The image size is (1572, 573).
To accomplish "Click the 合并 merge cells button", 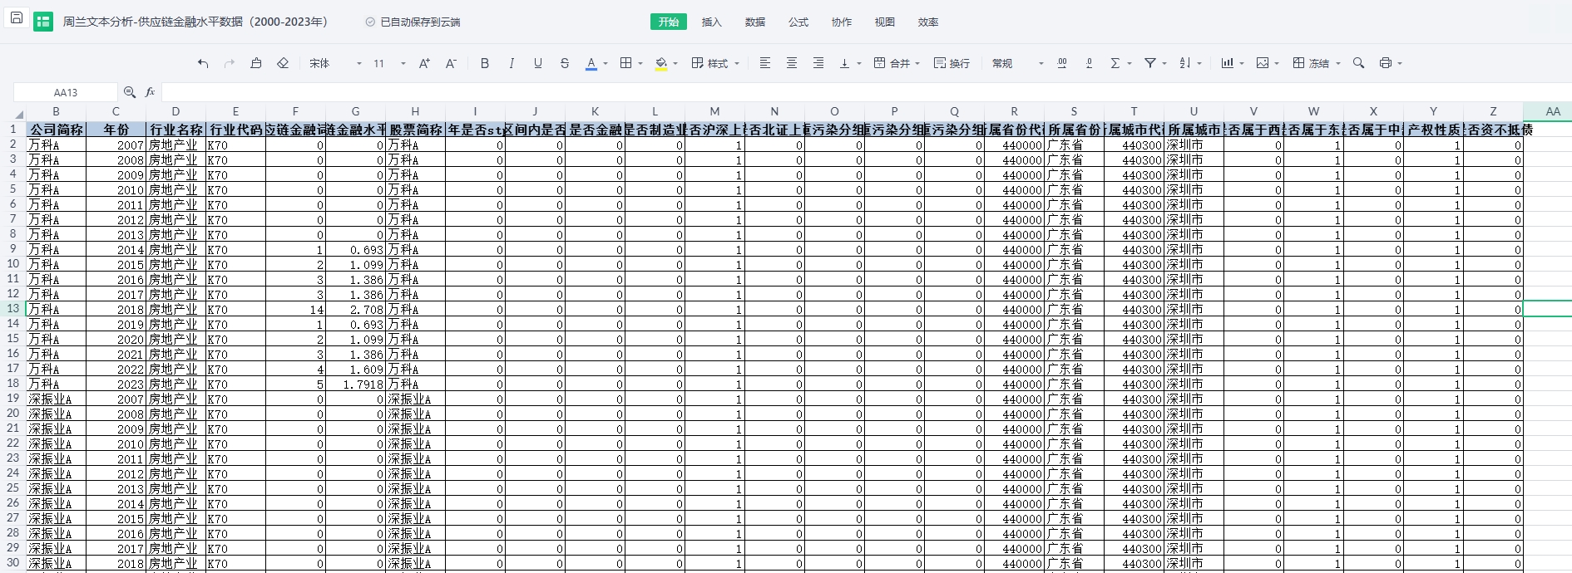I will [892, 63].
